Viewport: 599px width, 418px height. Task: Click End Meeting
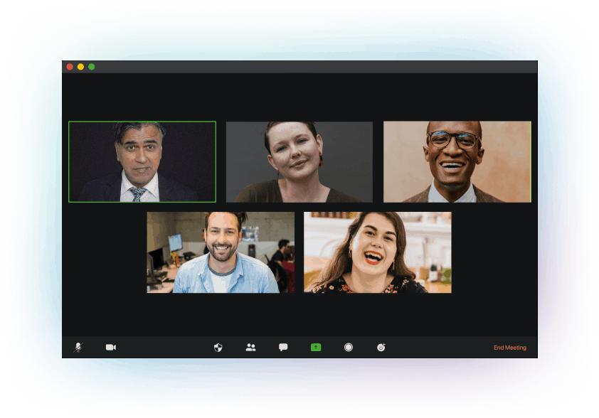coord(510,348)
